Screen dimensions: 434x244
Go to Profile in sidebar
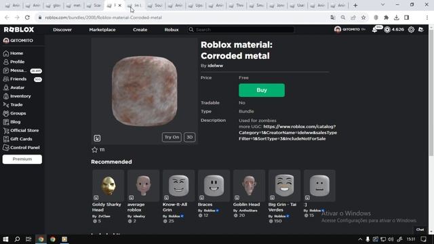click(x=17, y=62)
